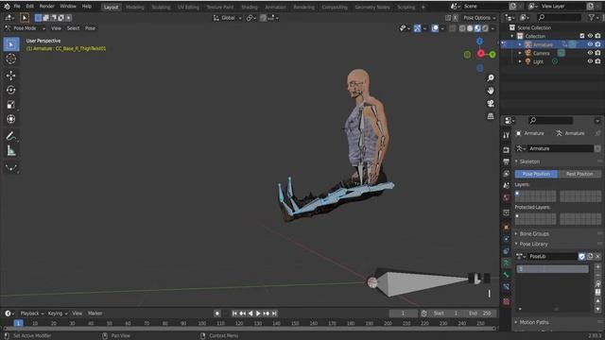Select the Transform tool

coord(10,119)
